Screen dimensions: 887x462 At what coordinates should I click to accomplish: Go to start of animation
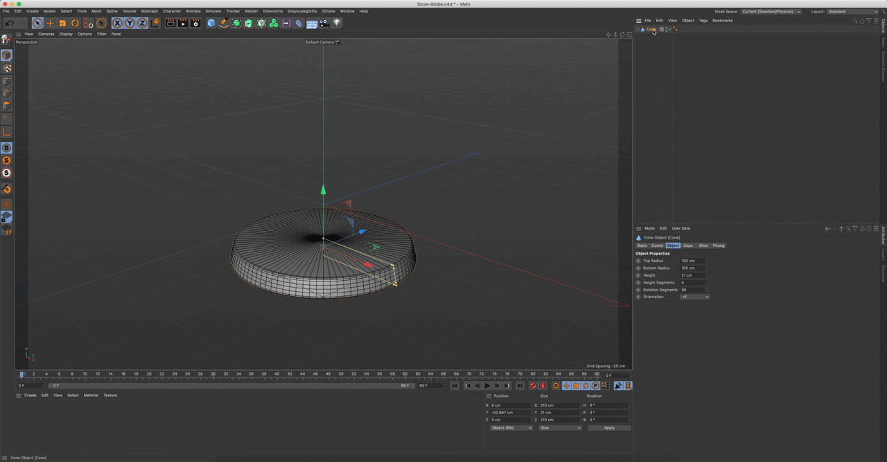pos(455,386)
